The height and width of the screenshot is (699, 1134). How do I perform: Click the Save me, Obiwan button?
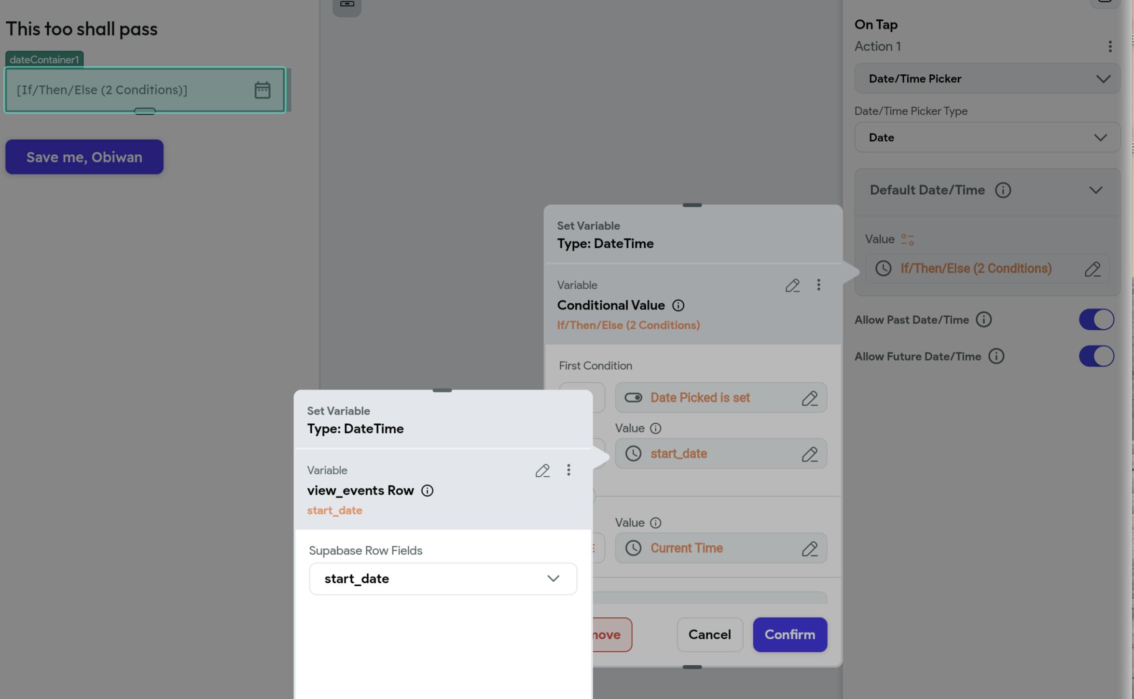(x=84, y=157)
